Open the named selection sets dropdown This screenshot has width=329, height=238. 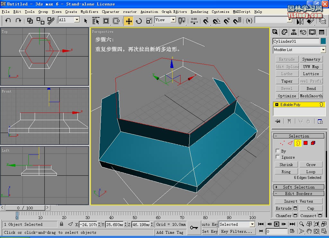point(290,20)
